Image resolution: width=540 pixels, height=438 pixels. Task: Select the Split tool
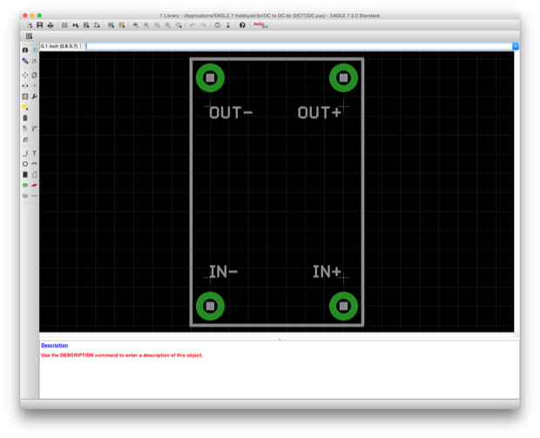(x=25, y=139)
